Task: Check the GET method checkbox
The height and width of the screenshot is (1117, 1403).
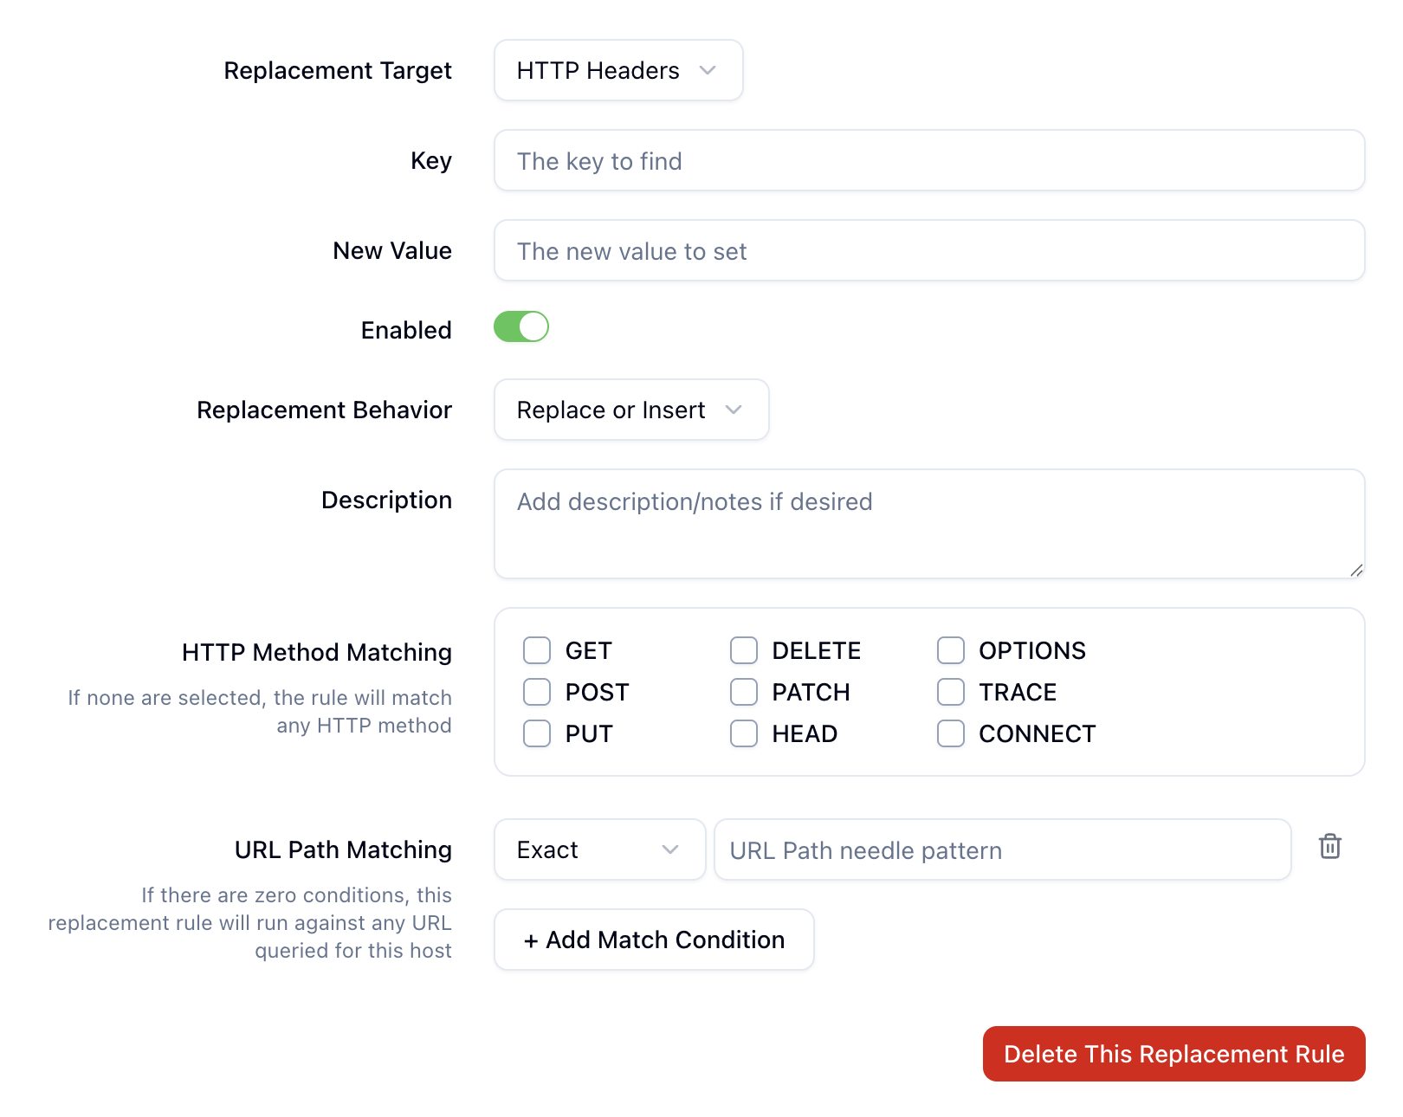Action: click(537, 650)
